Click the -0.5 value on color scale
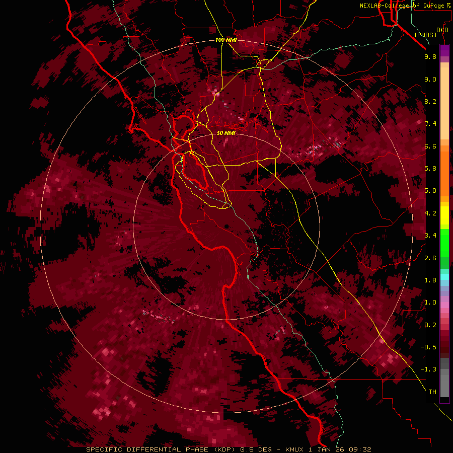Image resolution: width=453 pixels, height=453 pixels. (428, 347)
